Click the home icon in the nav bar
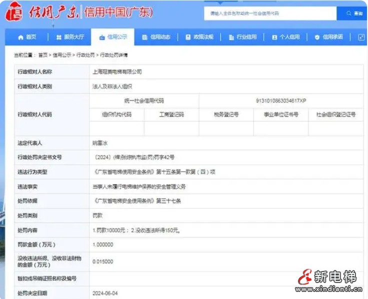Screen dimensions: 368x299 click(x=20, y=37)
